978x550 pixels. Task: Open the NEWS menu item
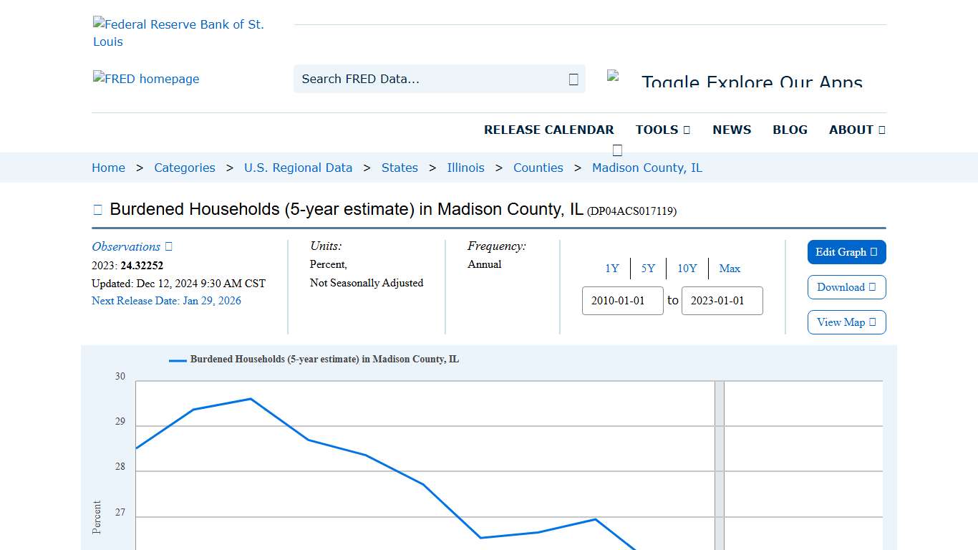pos(732,130)
